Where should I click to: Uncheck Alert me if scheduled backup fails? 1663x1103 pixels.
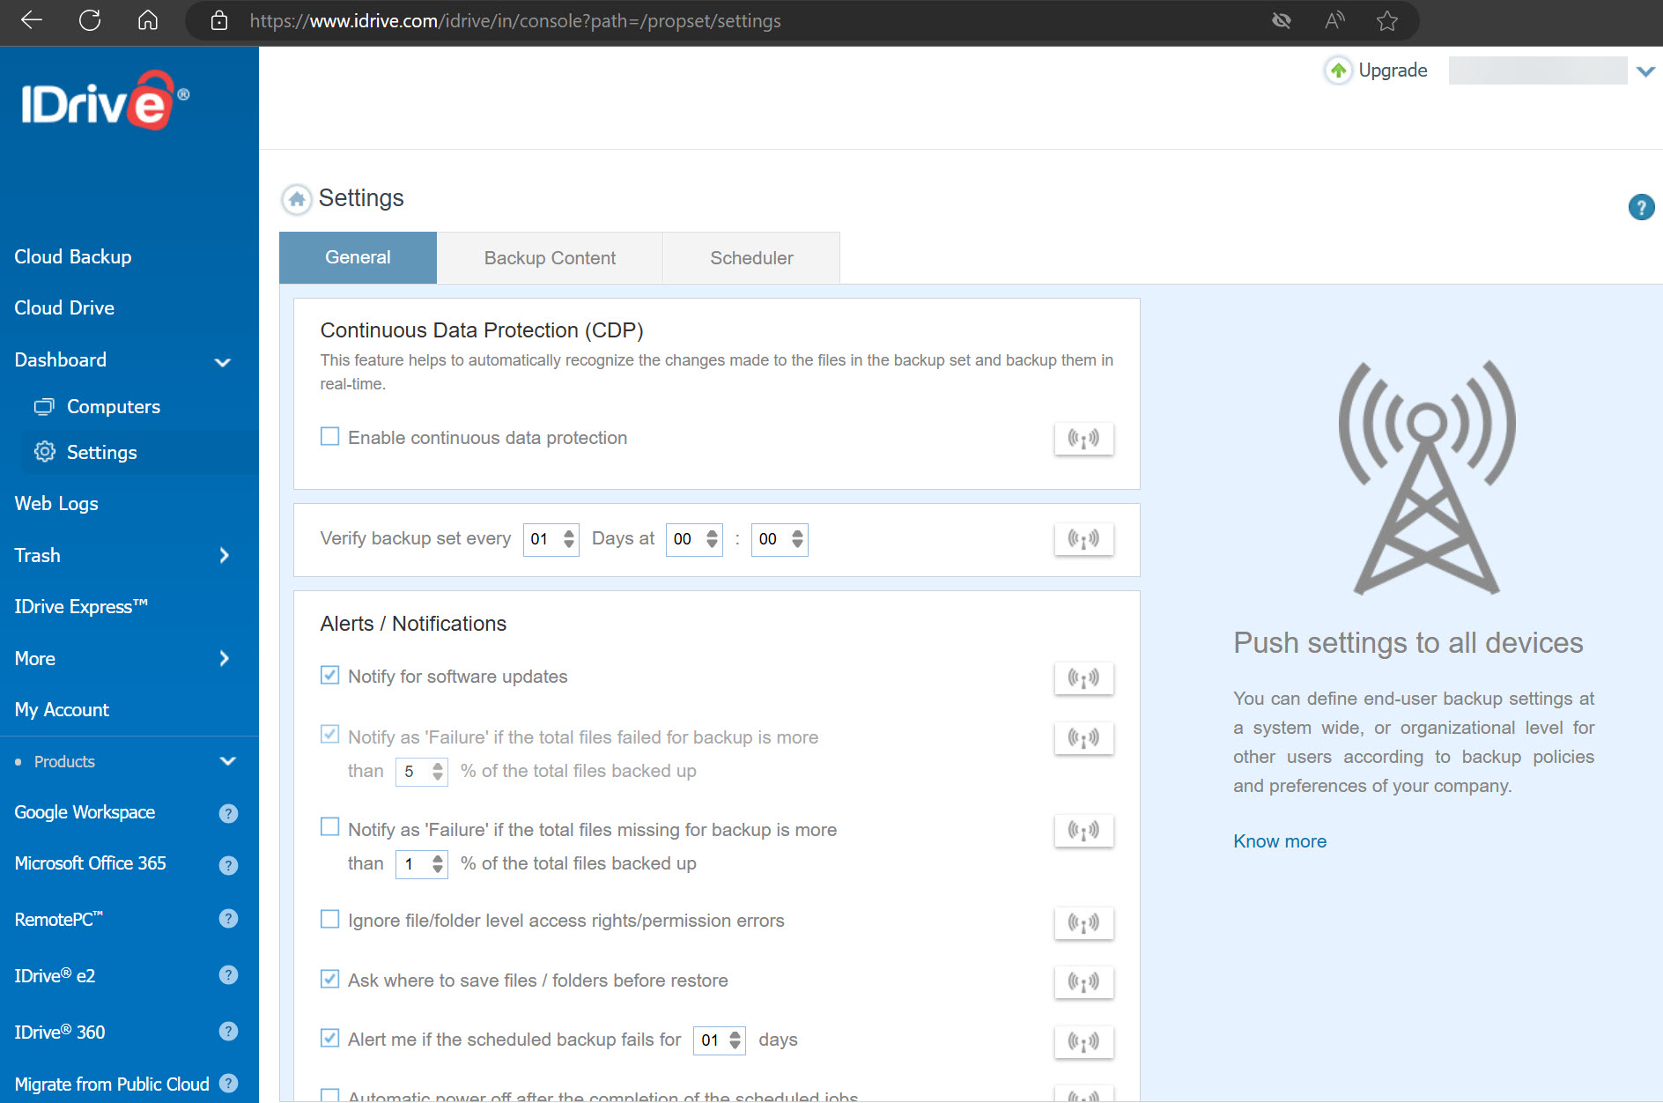[x=329, y=1038]
